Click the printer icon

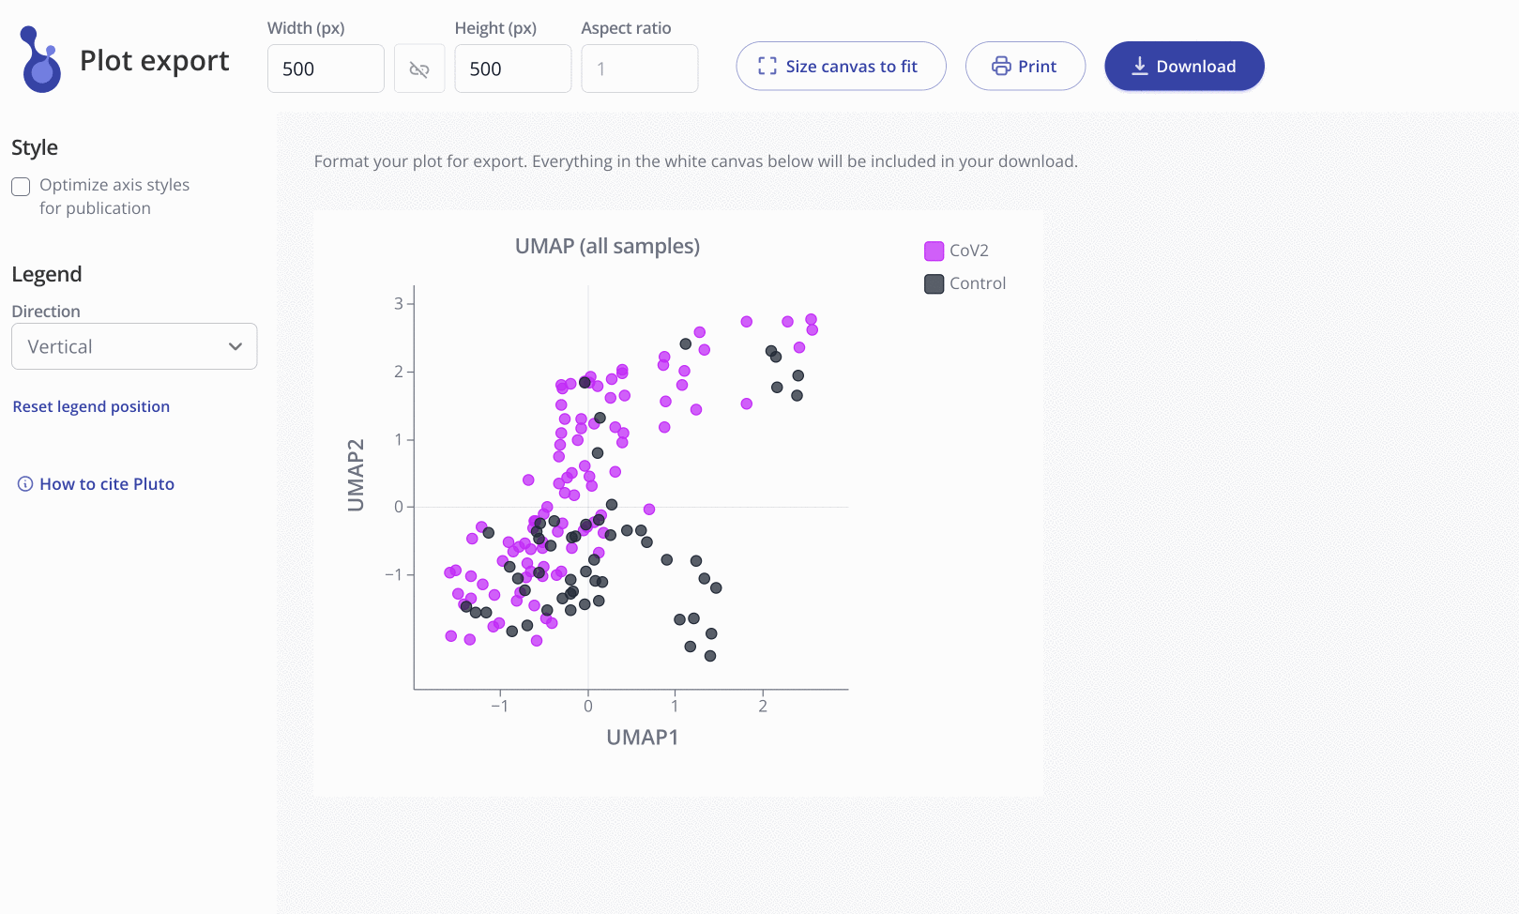[x=1001, y=66]
